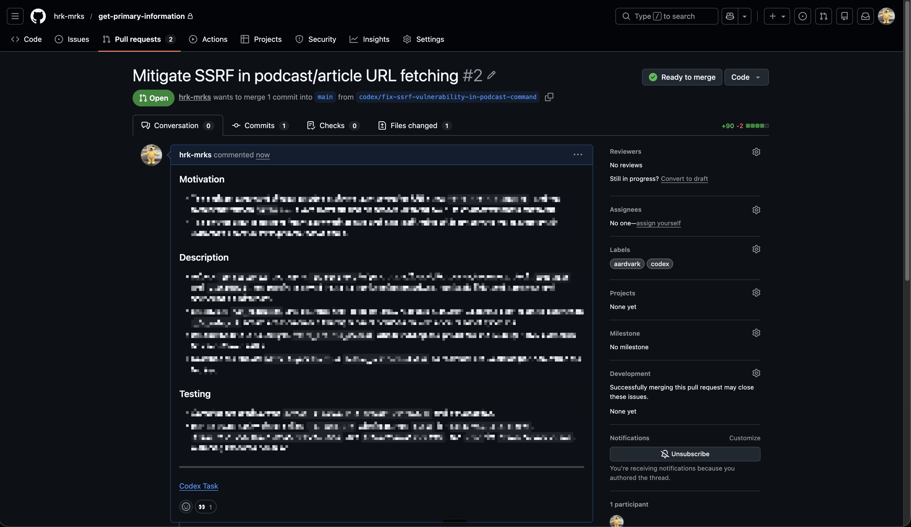Follow the Codex Task link
This screenshot has width=911, height=527.
point(199,486)
